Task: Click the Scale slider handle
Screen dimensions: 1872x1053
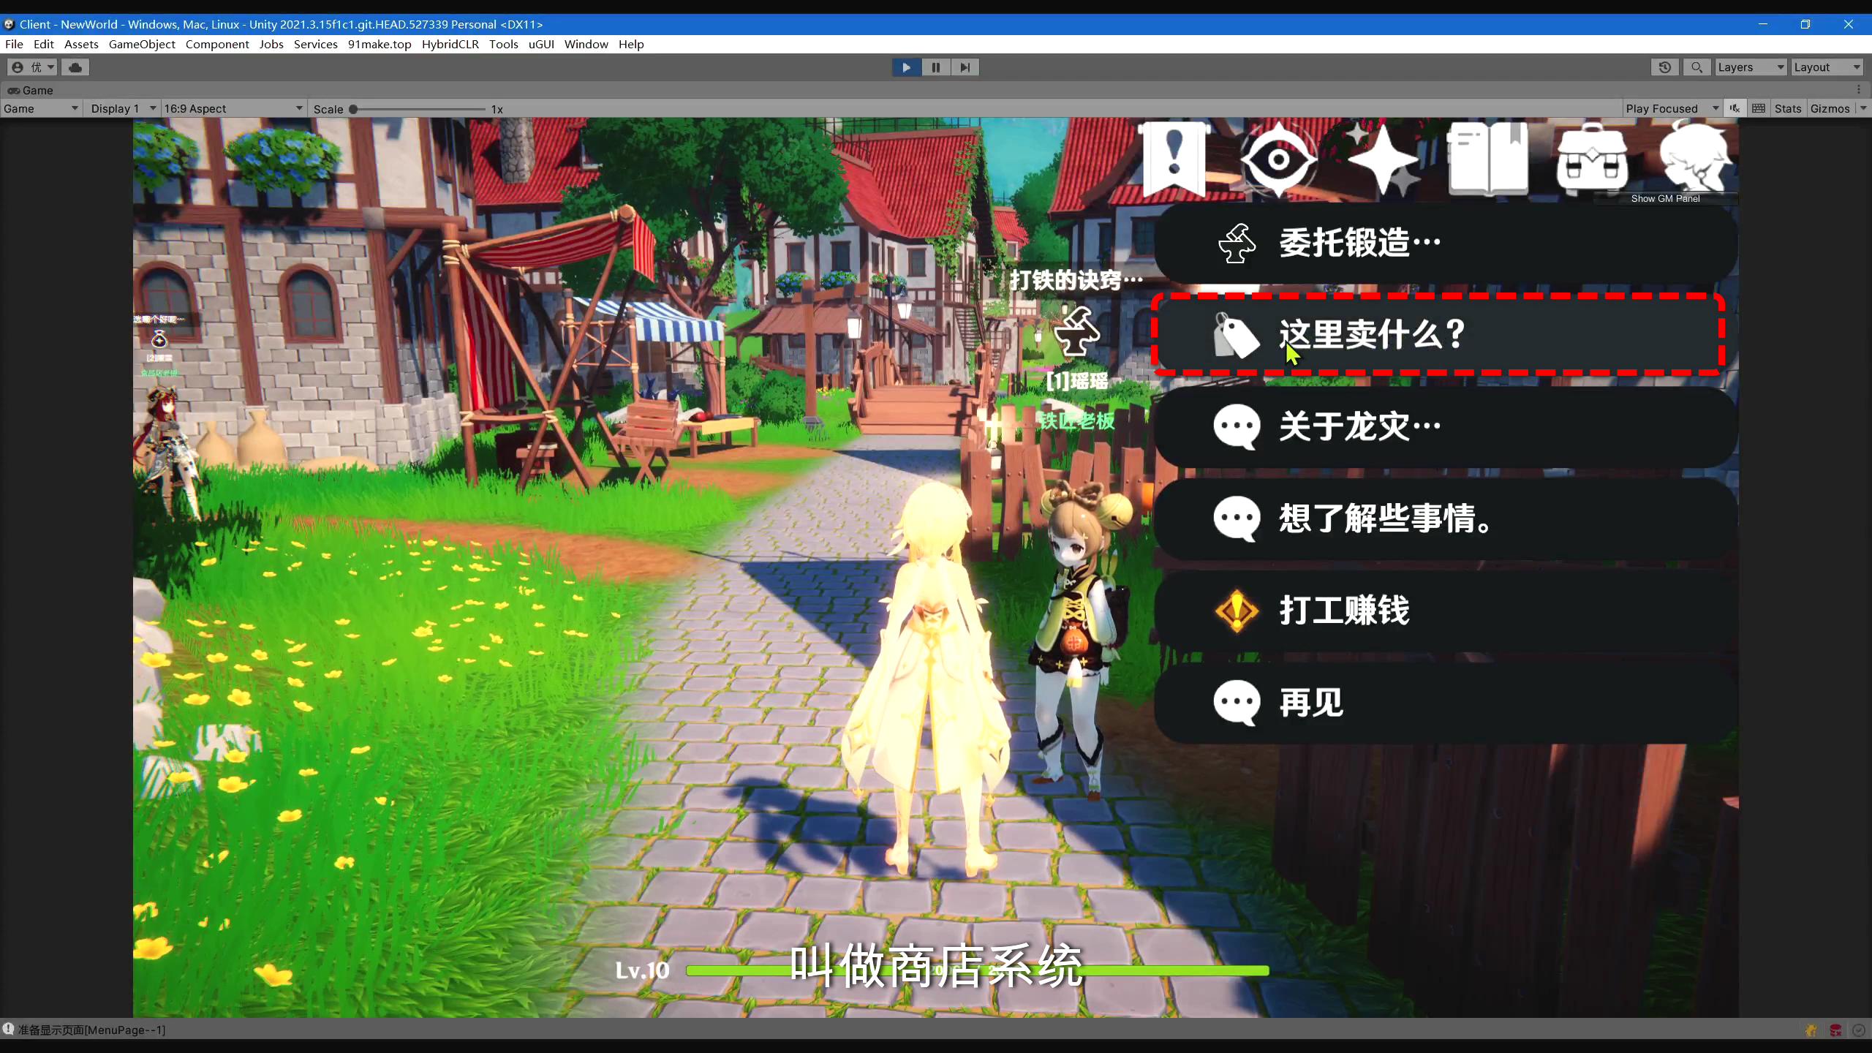Action: tap(353, 109)
